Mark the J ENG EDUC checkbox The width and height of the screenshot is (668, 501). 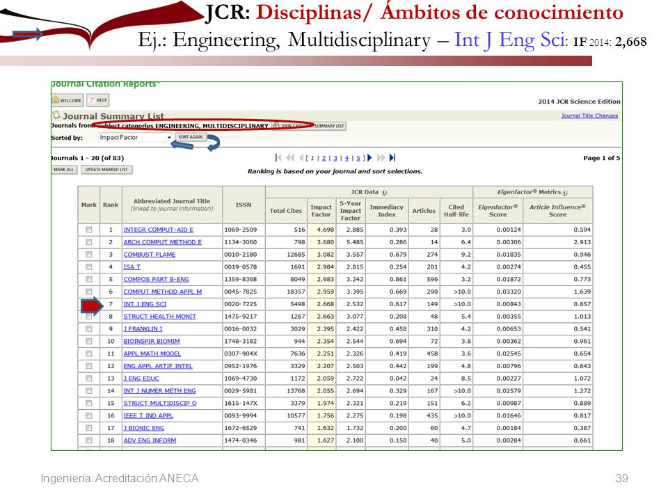88,379
